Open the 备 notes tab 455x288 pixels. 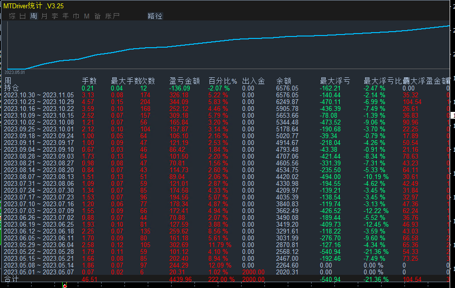(x=98, y=16)
